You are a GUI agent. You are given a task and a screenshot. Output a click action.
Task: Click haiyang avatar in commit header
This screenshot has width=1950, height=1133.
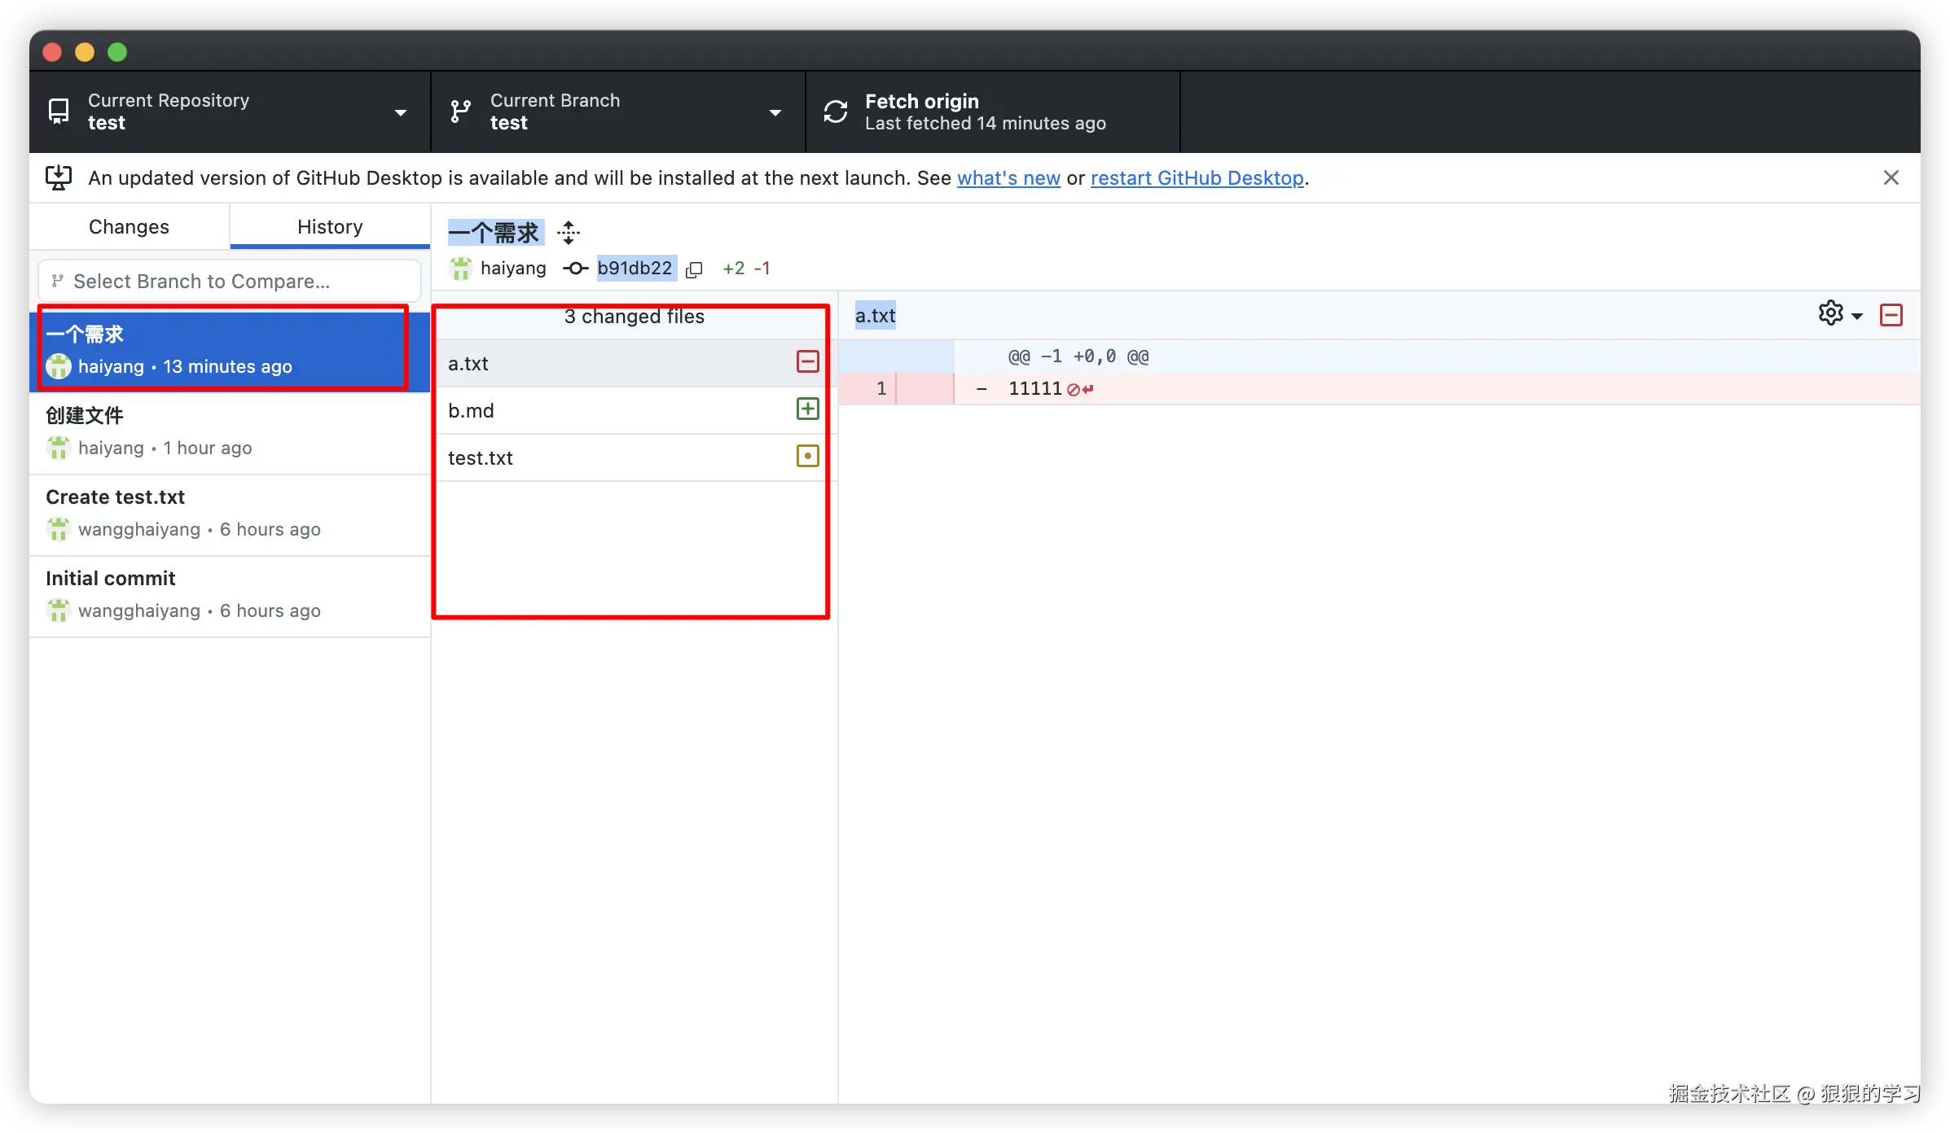pyautogui.click(x=461, y=269)
